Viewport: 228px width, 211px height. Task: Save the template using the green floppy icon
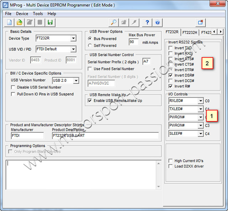click(x=50, y=22)
